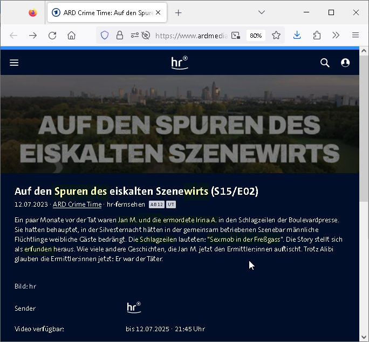Click the page scrollbar down arrow
The height and width of the screenshot is (342, 369).
point(364,337)
